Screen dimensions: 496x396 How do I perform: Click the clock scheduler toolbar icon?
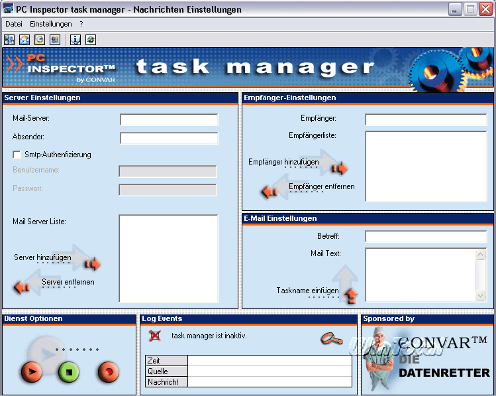pos(40,40)
